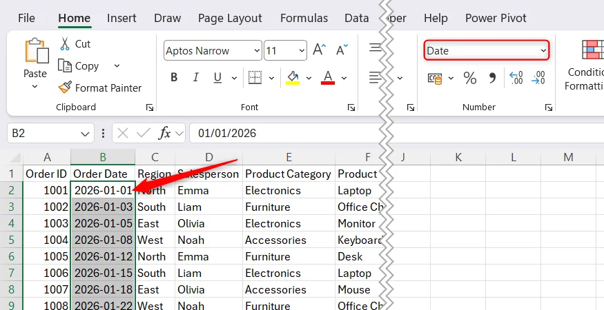Image resolution: width=604 pixels, height=310 pixels.
Task: Click the Order ID cell 1007
Action: (x=47, y=289)
